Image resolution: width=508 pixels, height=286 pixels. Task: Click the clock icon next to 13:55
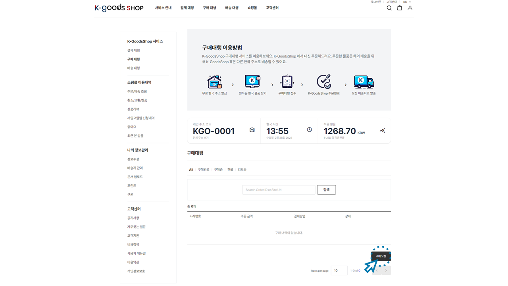tap(309, 130)
